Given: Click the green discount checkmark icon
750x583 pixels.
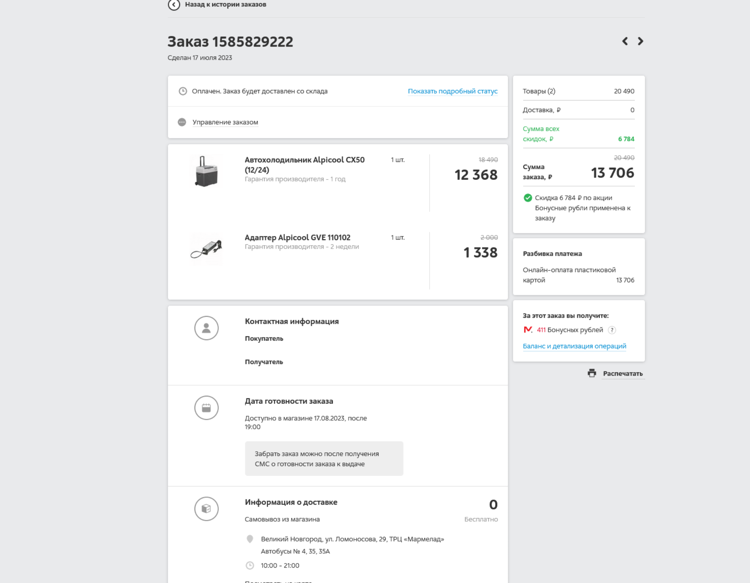Looking at the screenshot, I should coord(528,198).
